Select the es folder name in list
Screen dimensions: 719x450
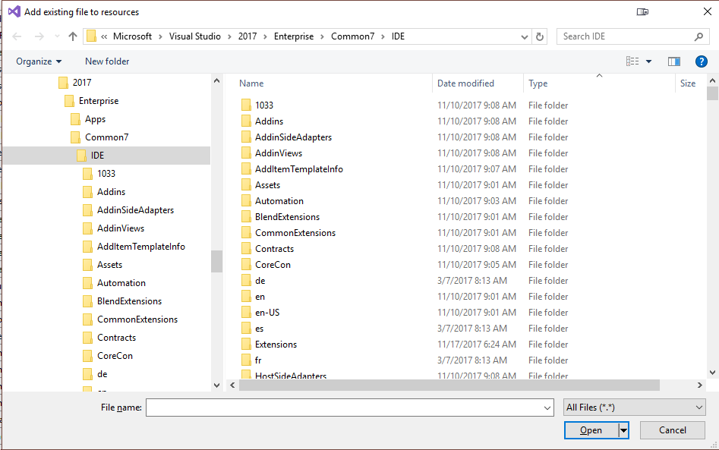(x=259, y=329)
